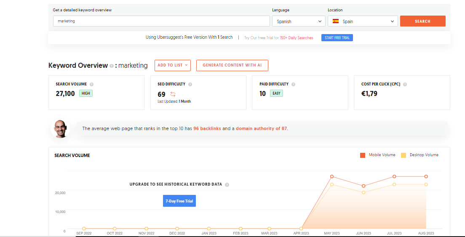465x237 pixels.
Task: Click the orange Search button
Action: (x=422, y=21)
